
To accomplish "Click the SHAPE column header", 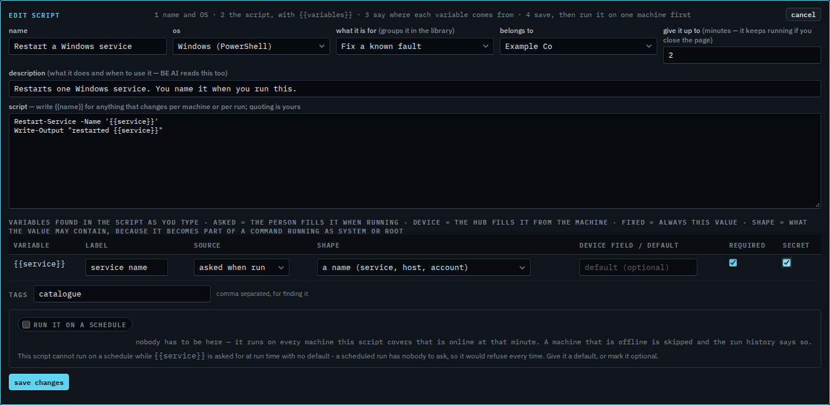I will 328,245.
